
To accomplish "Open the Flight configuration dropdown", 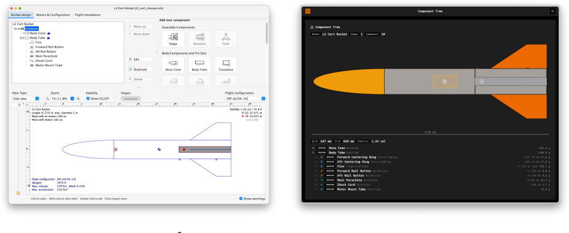I will [x=245, y=99].
